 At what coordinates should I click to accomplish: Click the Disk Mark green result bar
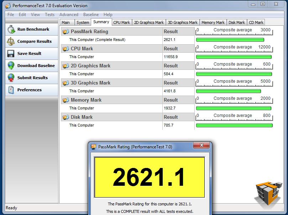[x=234, y=125]
